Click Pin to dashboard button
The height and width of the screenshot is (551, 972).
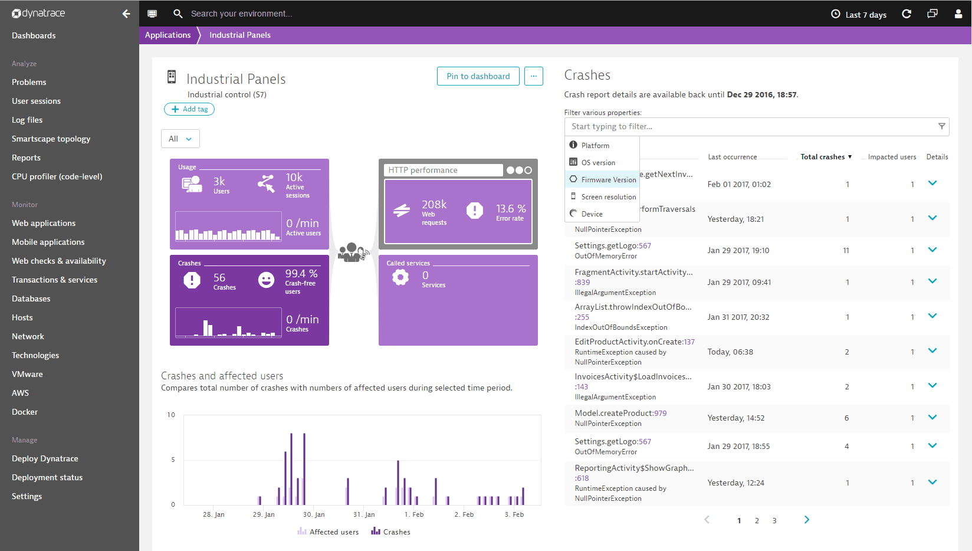pos(478,76)
